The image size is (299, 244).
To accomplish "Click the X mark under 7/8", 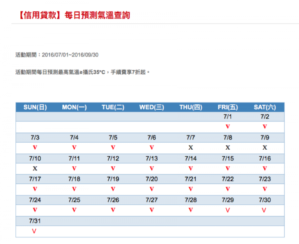I will 228,148.
